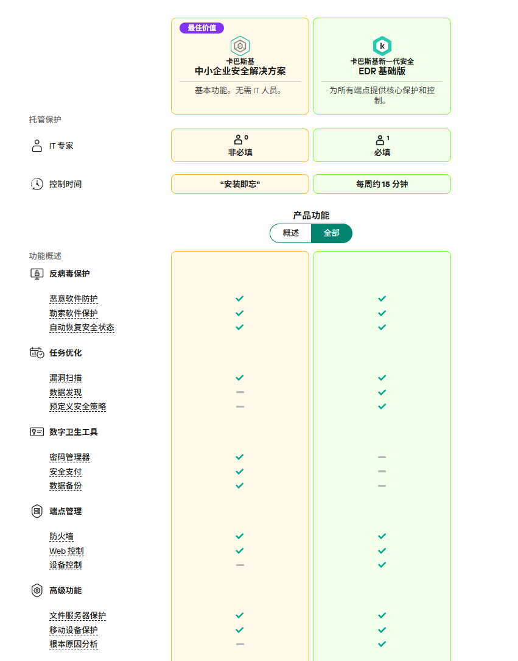Click the 控制时间 clock icon
Image resolution: width=518 pixels, height=661 pixels.
(37, 184)
